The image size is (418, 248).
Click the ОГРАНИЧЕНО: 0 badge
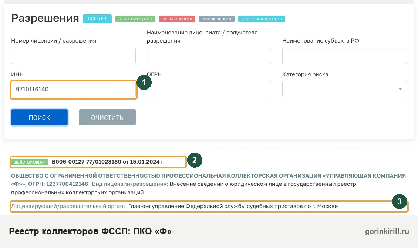pos(177,19)
